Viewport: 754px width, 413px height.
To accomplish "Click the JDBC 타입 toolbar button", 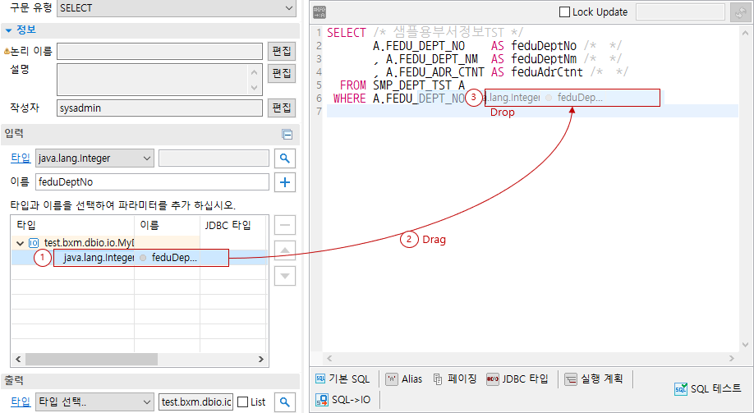I will coord(517,379).
